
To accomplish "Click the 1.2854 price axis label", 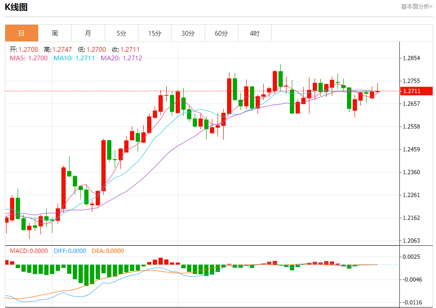I will 411,58.
